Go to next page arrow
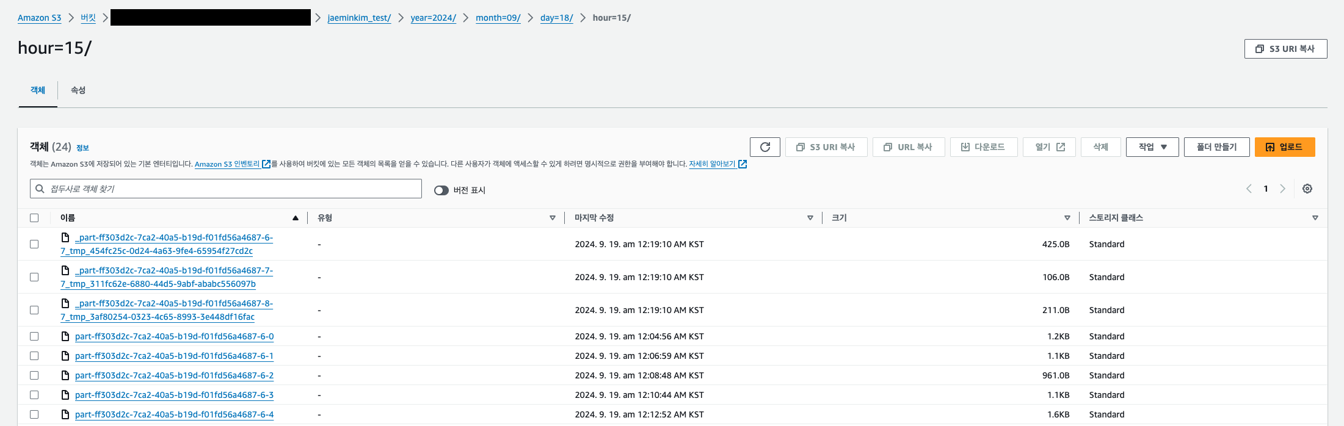This screenshot has height=426, width=1344. coord(1282,189)
